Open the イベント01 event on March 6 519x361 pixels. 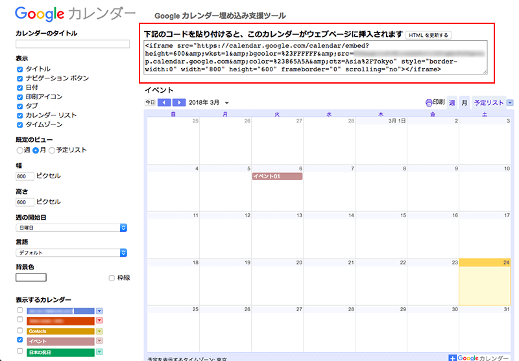pos(277,176)
